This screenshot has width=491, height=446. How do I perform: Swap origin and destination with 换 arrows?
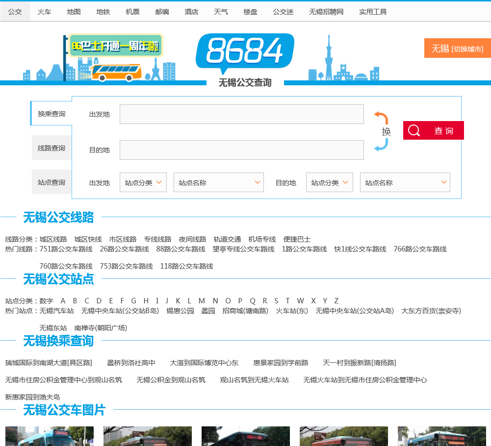[x=382, y=131]
